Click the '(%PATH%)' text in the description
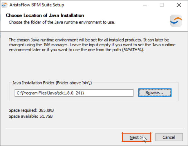 coord(133,50)
